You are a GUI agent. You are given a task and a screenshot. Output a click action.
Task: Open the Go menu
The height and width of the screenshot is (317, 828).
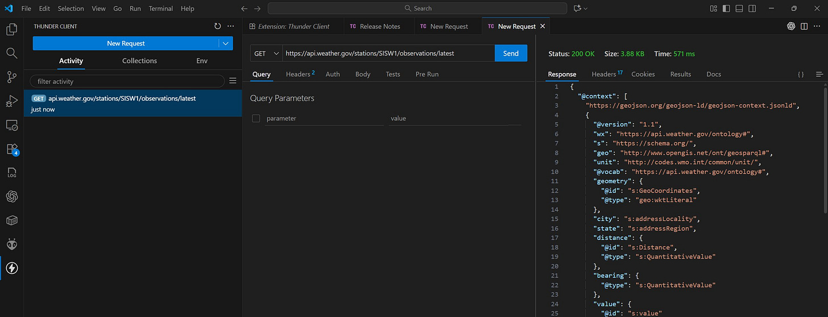click(x=118, y=9)
